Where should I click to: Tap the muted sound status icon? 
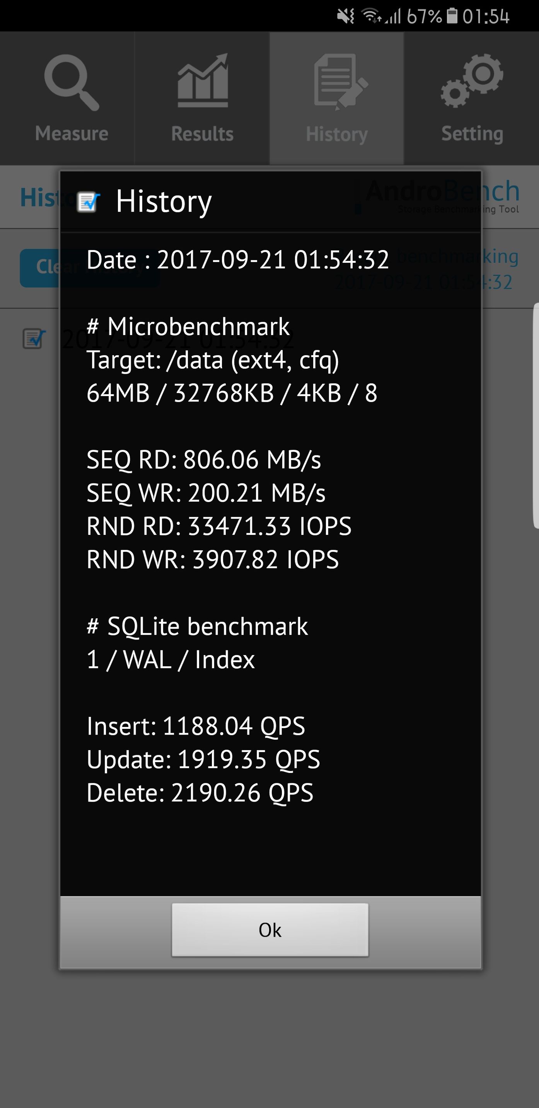pyautogui.click(x=345, y=17)
